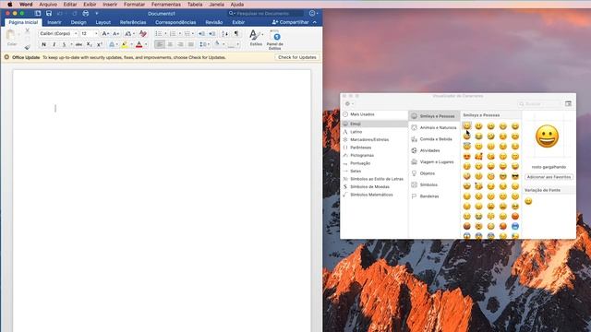Open the text effects color button

pyautogui.click(x=113, y=44)
